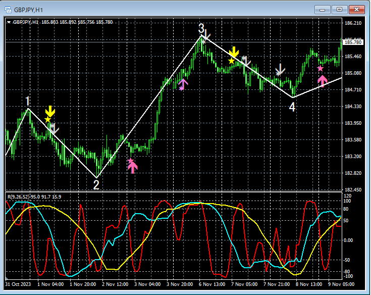
Task: Click the small triangle before GBPJPY,H1 chart header
Action: (x=9, y=22)
